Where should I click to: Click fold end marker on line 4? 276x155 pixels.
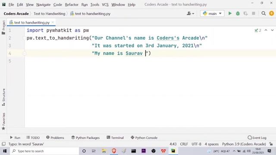(25, 53)
